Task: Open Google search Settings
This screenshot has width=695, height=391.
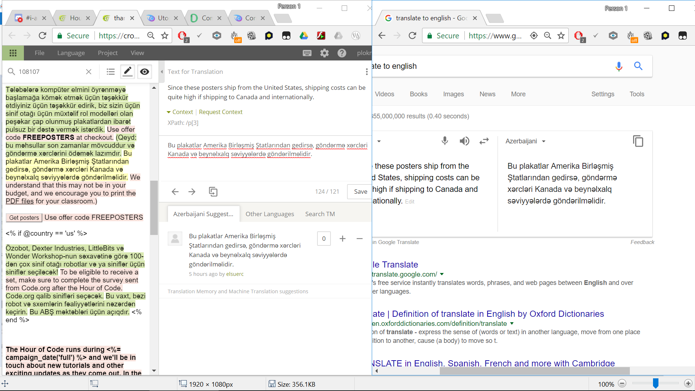Action: pos(603,94)
